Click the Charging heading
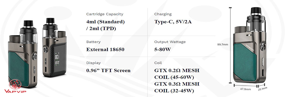 tap(163, 14)
